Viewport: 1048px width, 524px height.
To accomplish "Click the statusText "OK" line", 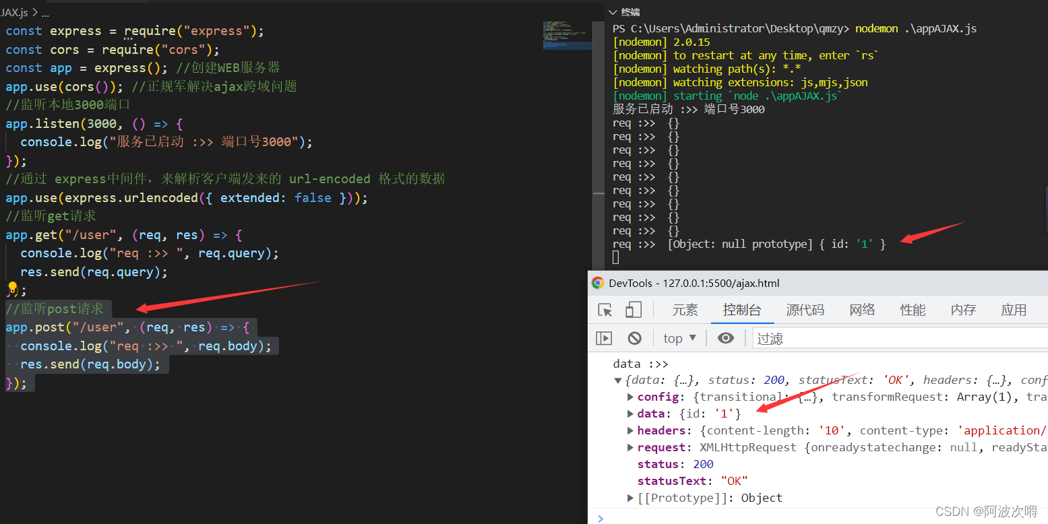I will coord(692,481).
